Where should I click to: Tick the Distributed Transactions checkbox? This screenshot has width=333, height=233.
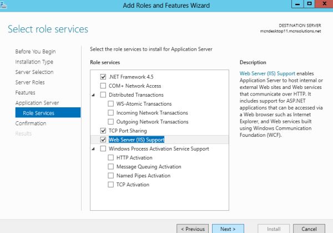tap(103, 95)
